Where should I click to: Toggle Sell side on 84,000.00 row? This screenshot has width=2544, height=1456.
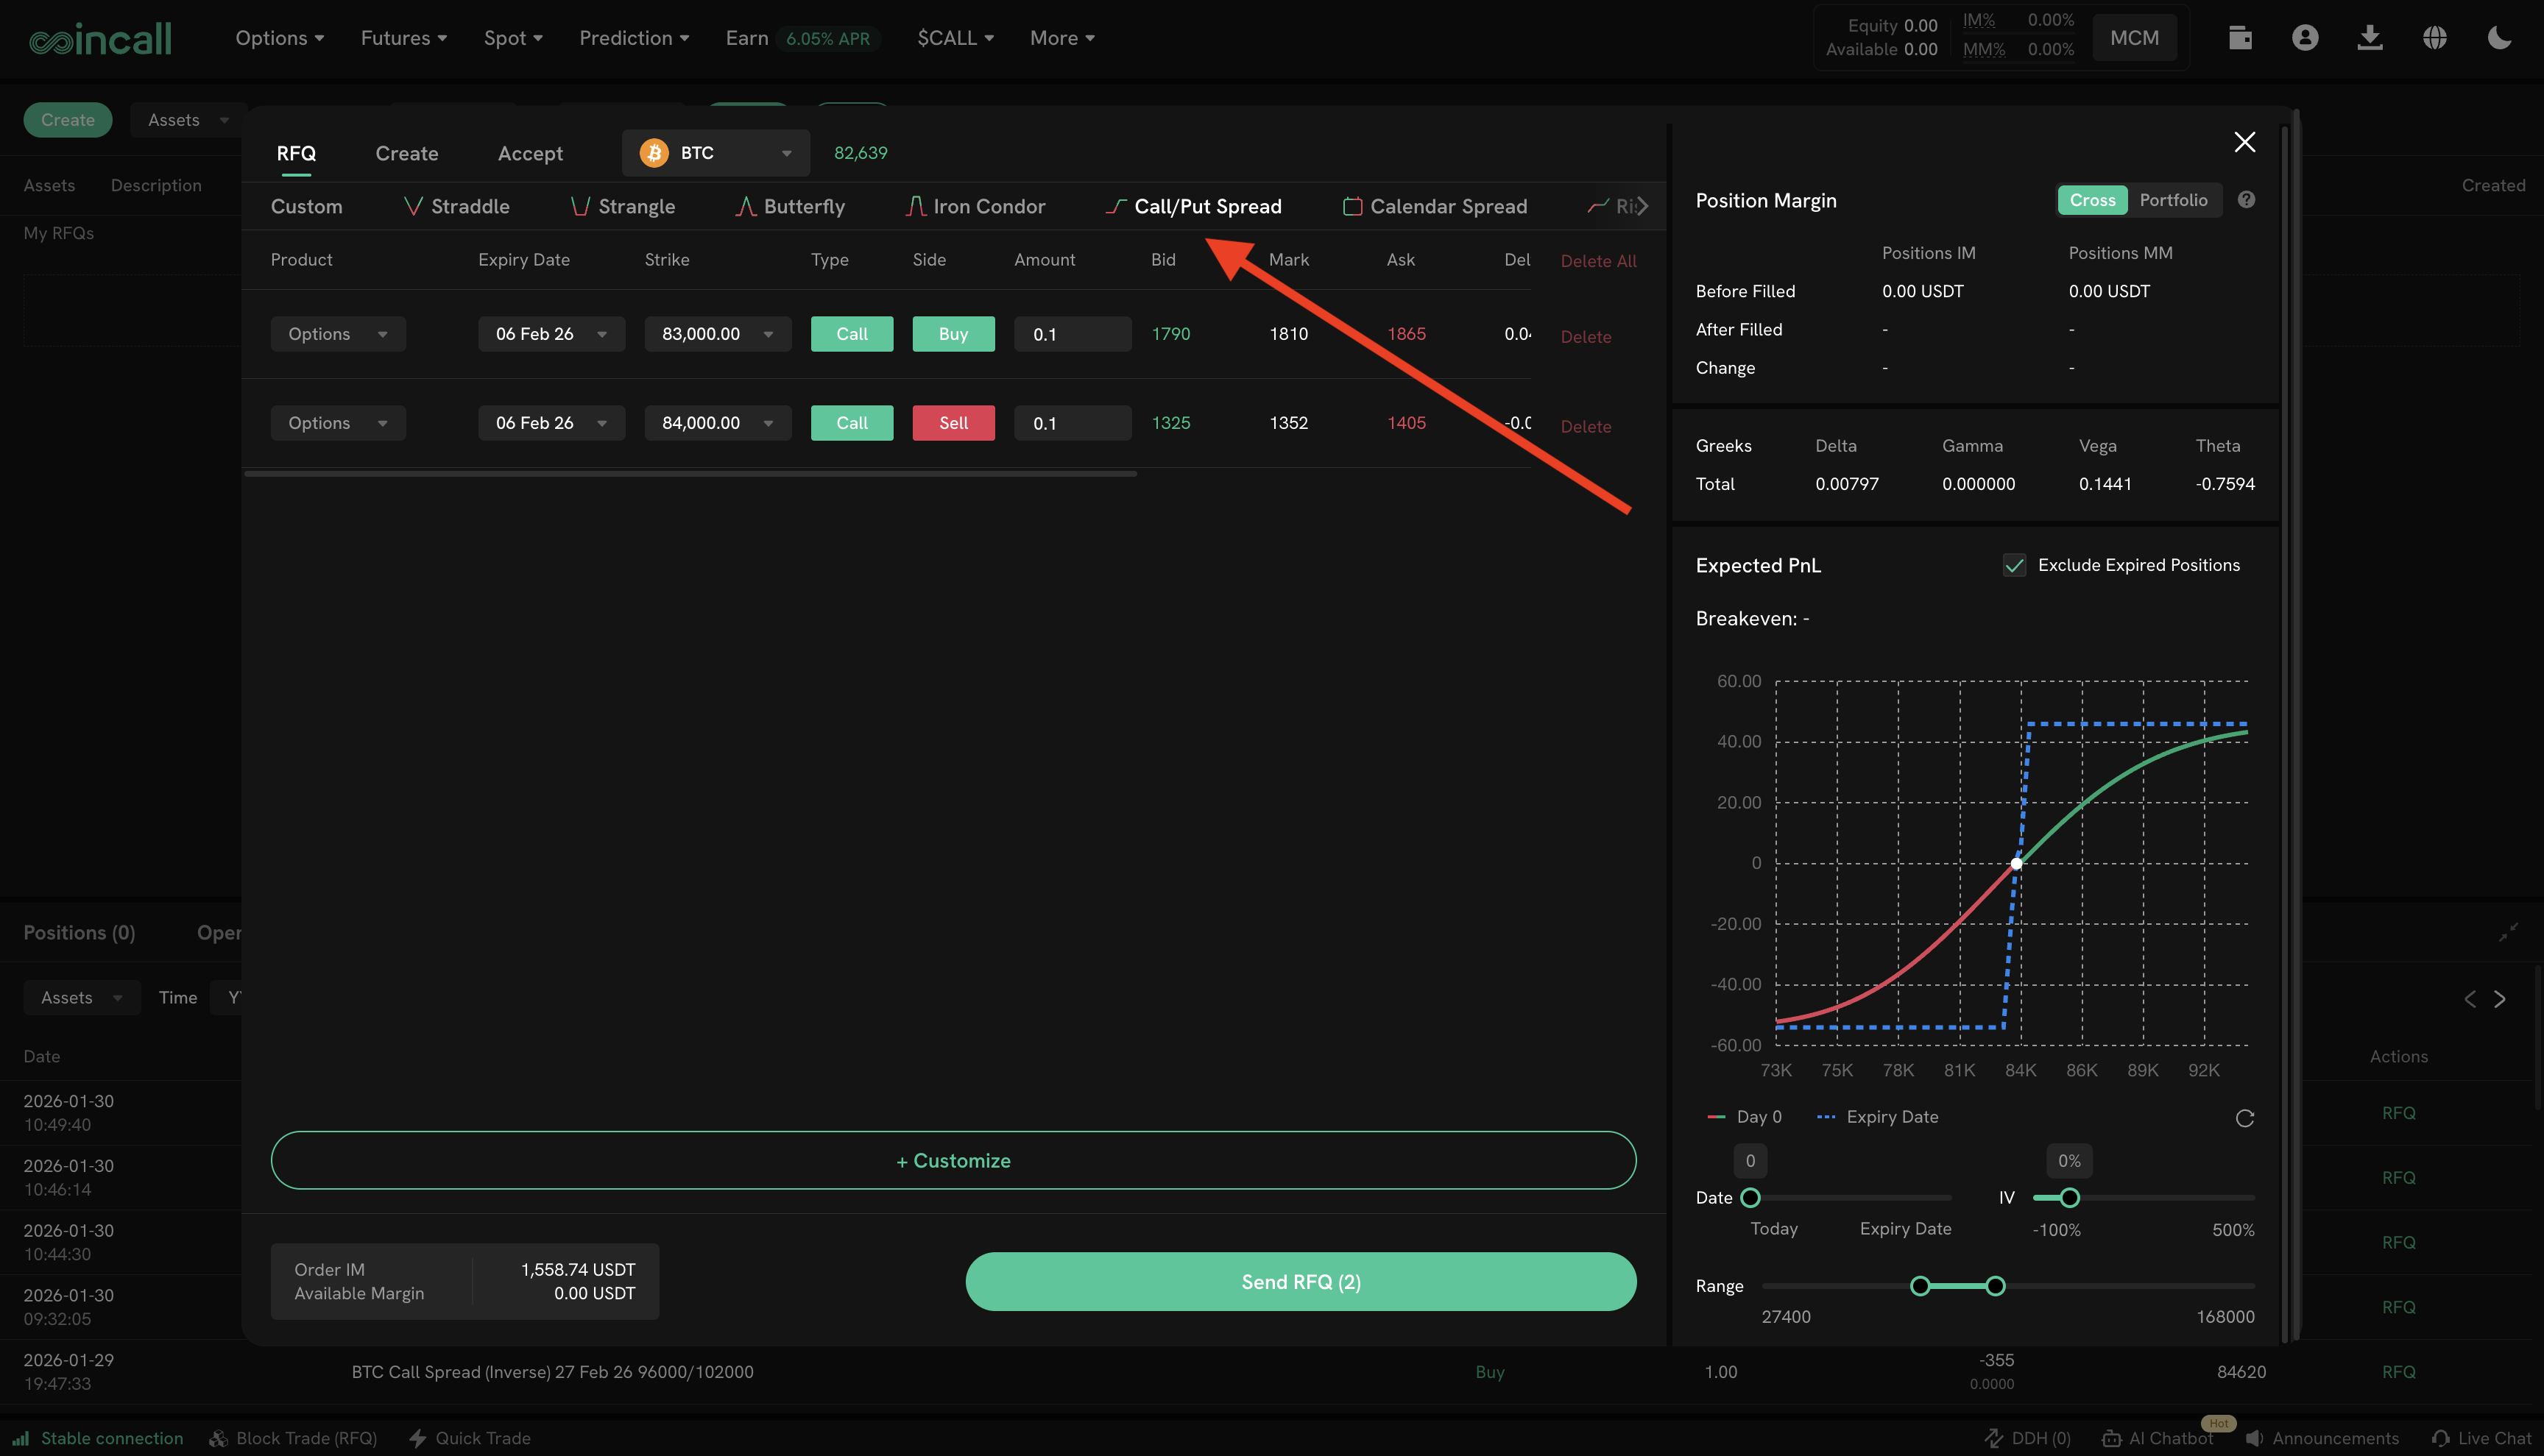tap(953, 423)
